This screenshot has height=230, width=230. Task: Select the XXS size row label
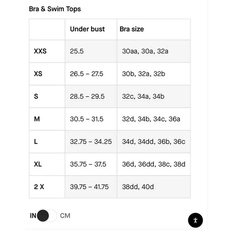coord(40,51)
